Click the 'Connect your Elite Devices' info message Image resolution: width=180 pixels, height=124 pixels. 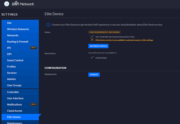[107, 25]
